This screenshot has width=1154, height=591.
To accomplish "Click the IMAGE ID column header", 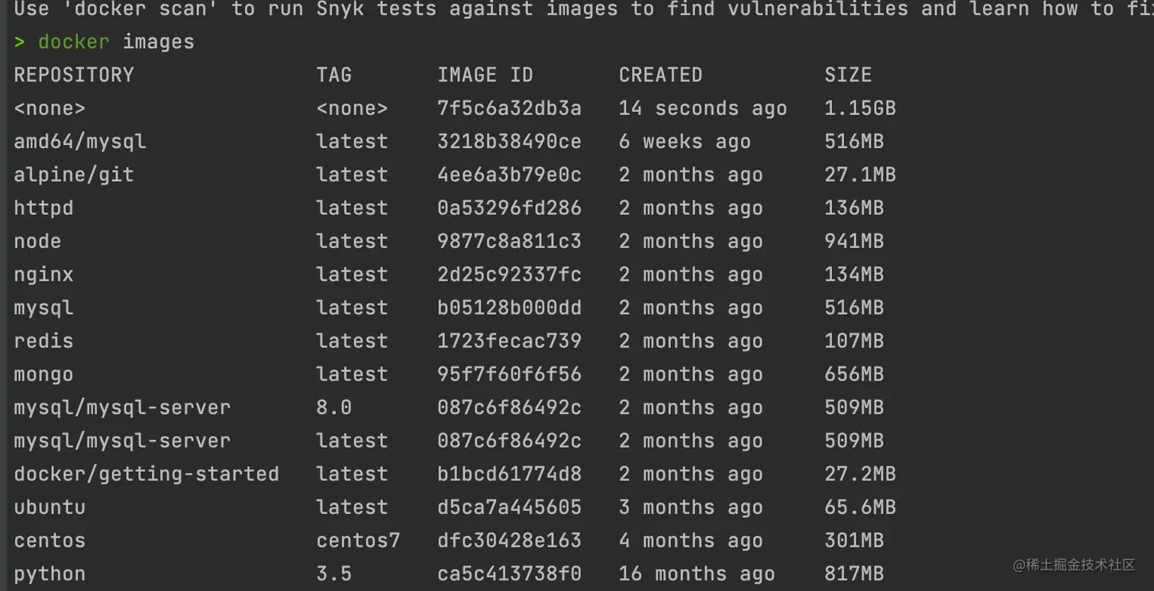I will tap(485, 75).
